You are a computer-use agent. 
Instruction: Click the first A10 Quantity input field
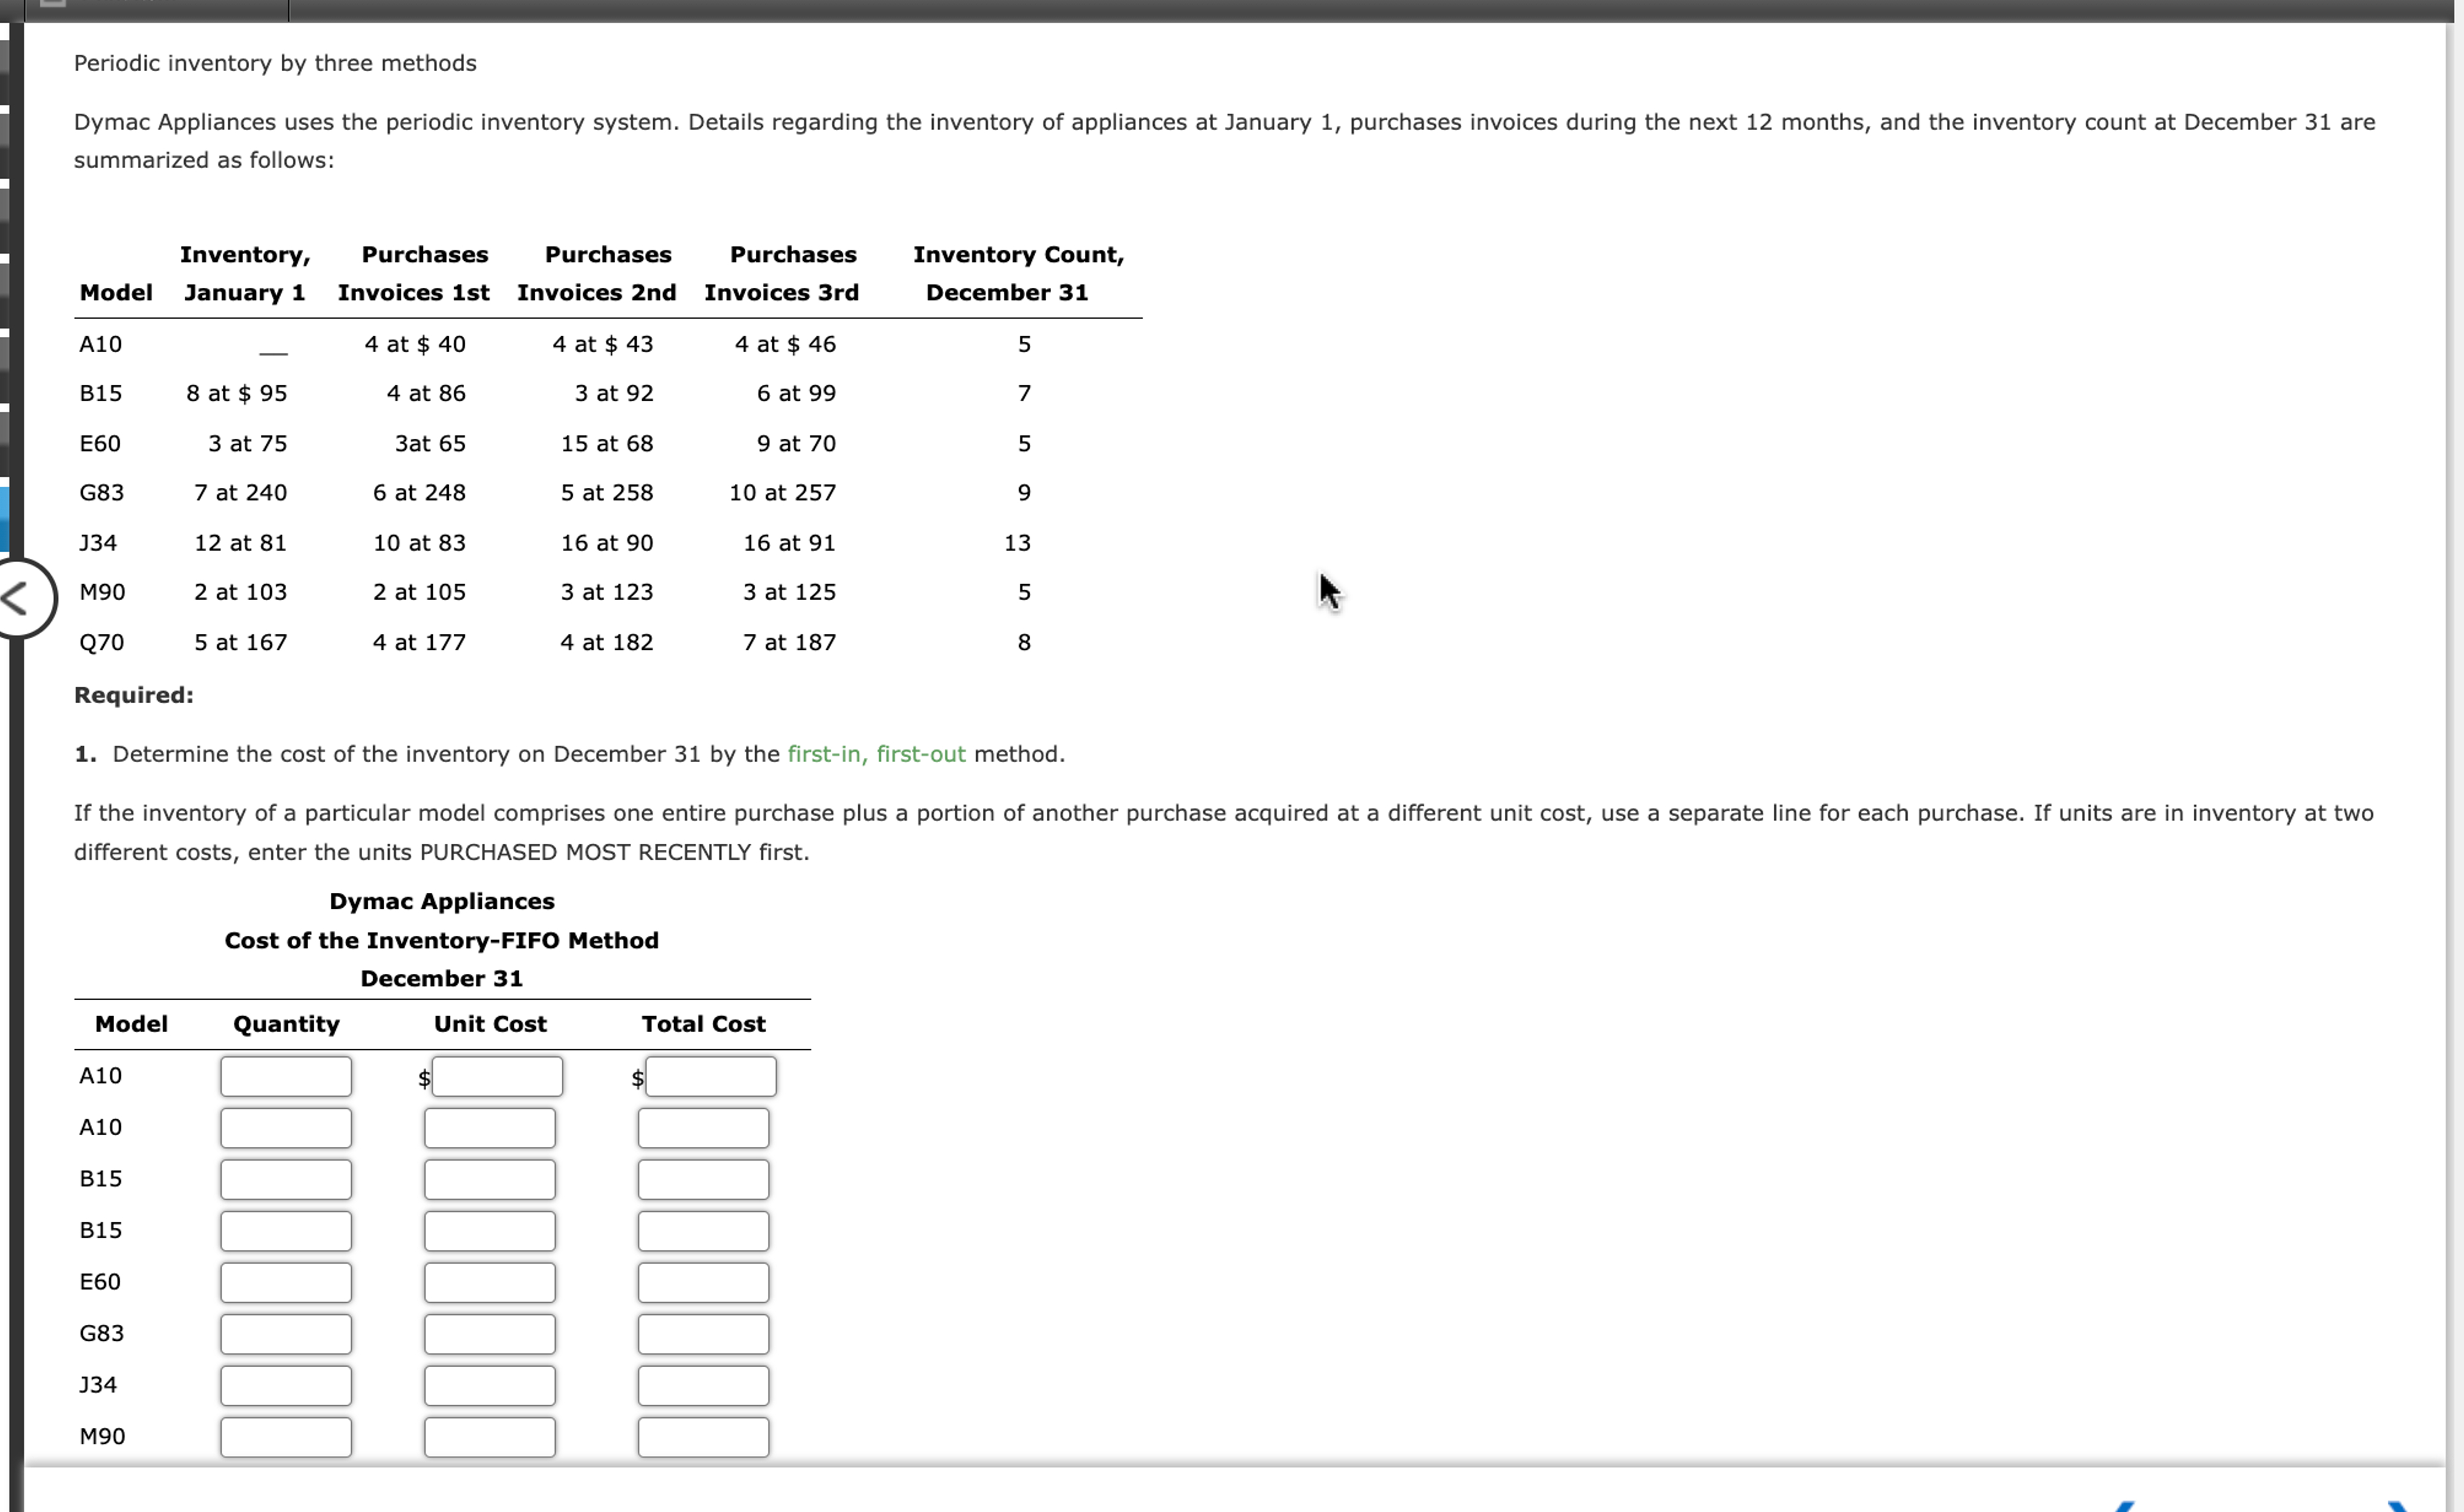pos(286,1075)
